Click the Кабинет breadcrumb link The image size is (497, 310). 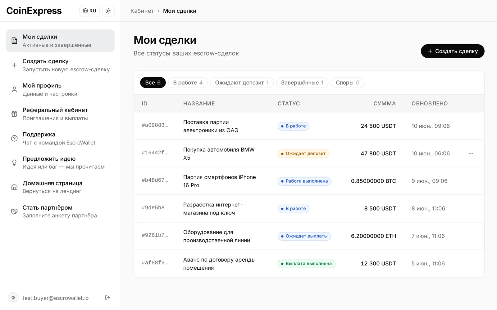(x=142, y=11)
